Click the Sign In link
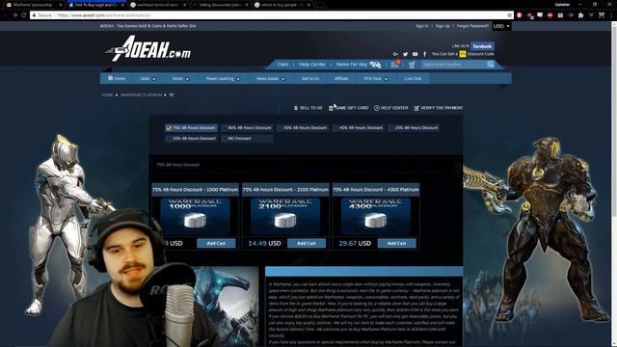 (422, 26)
